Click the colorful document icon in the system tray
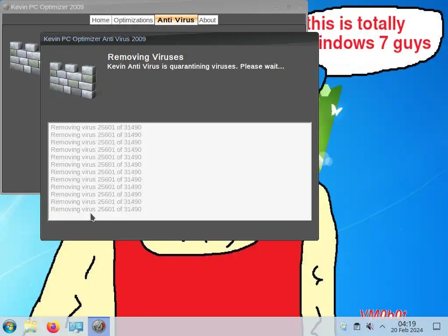Viewport: 448px width, 336px height. coord(344,326)
